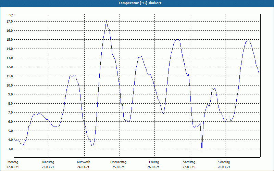
Task: Select the 14,0 axis value
Action: point(10,49)
